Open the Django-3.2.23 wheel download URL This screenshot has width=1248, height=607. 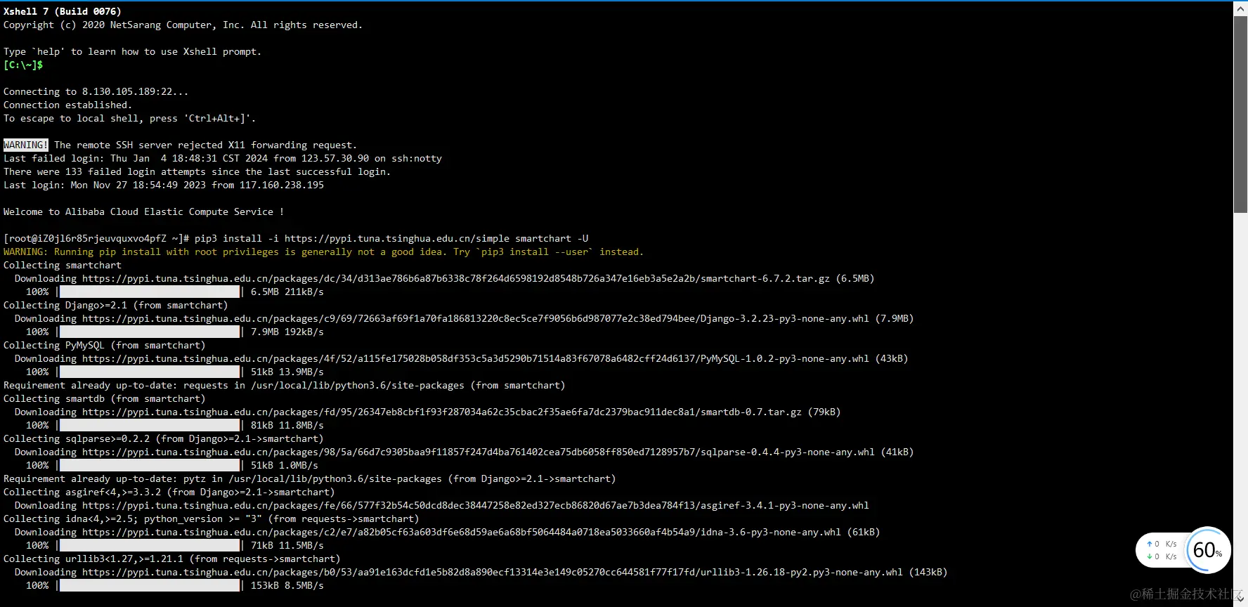(476, 318)
